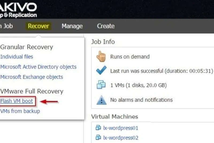
Task: Click the VM icon beside lx-wordpress01
Action: coord(98,127)
